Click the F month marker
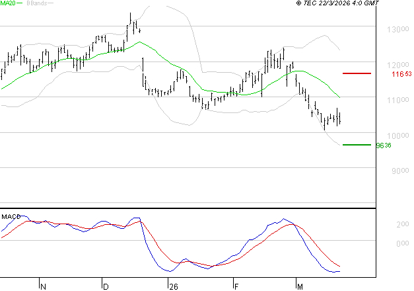Image resolution: width=414 pixels, height=291 pixels. [236, 287]
